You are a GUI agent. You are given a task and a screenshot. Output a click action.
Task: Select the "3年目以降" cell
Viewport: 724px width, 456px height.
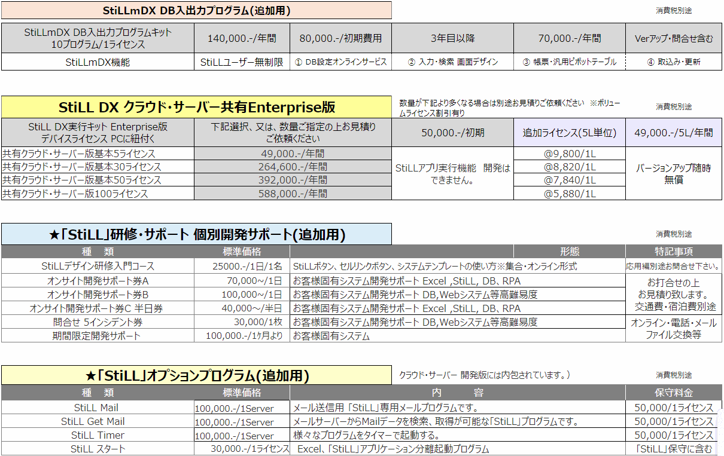tap(452, 38)
